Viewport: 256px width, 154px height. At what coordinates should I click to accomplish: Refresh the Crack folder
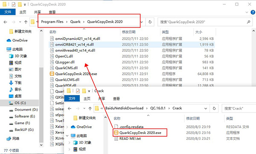(x=214, y=108)
